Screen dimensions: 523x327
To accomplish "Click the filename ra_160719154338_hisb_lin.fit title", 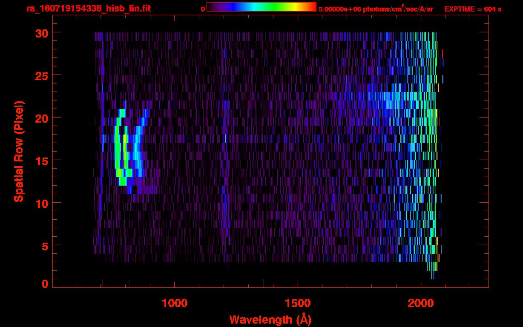I will point(88,9).
